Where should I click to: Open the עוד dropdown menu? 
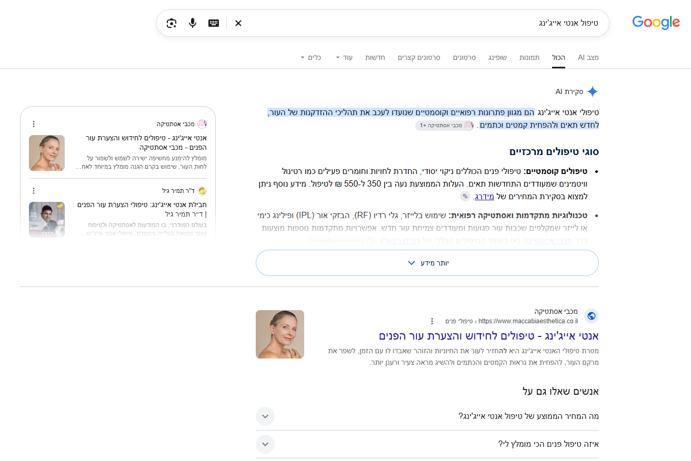point(344,57)
